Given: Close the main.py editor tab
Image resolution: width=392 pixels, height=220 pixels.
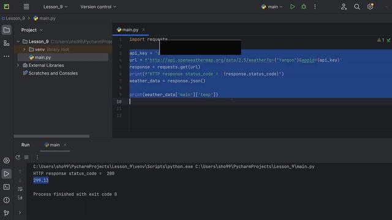Looking at the screenshot, I should coord(143,30).
